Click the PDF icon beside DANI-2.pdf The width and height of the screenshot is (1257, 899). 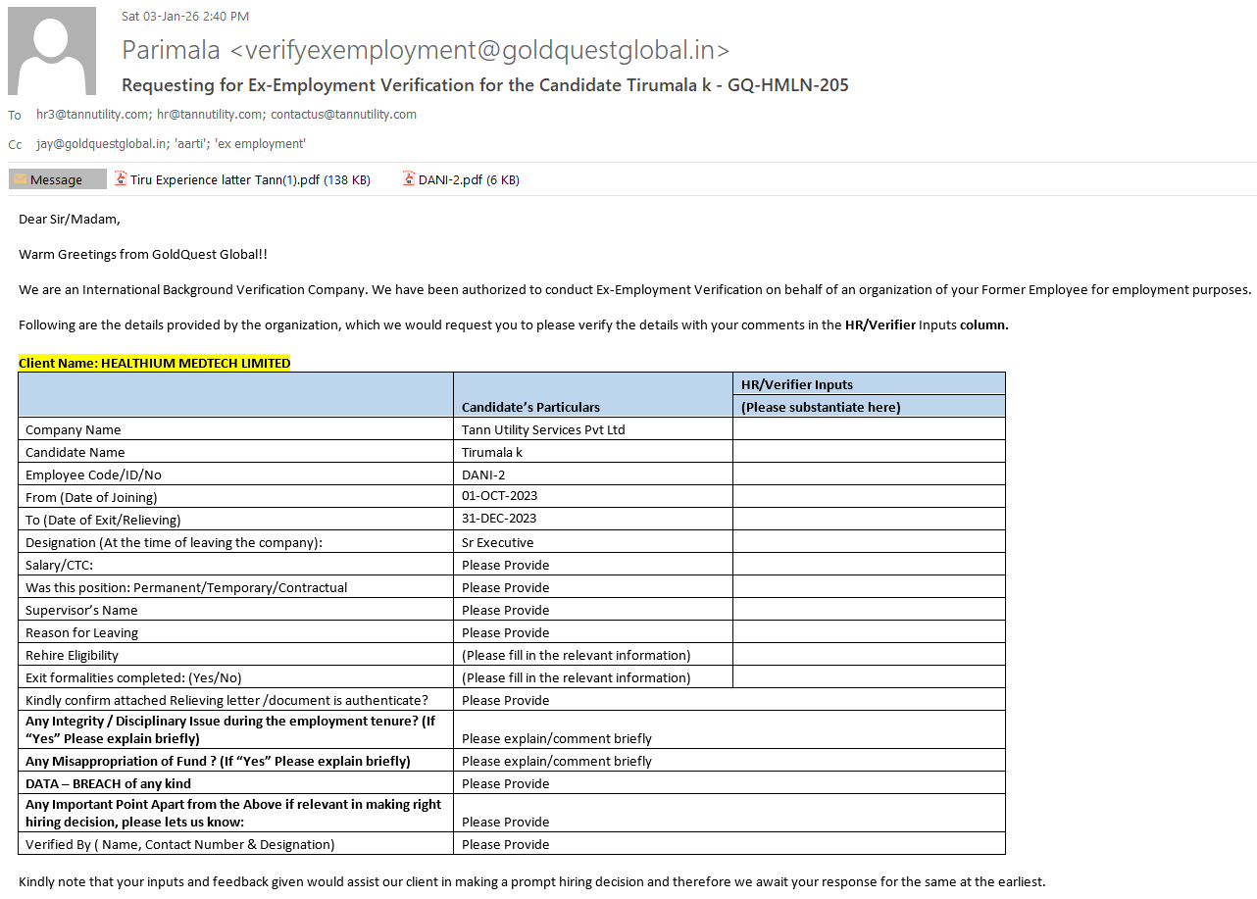(409, 179)
